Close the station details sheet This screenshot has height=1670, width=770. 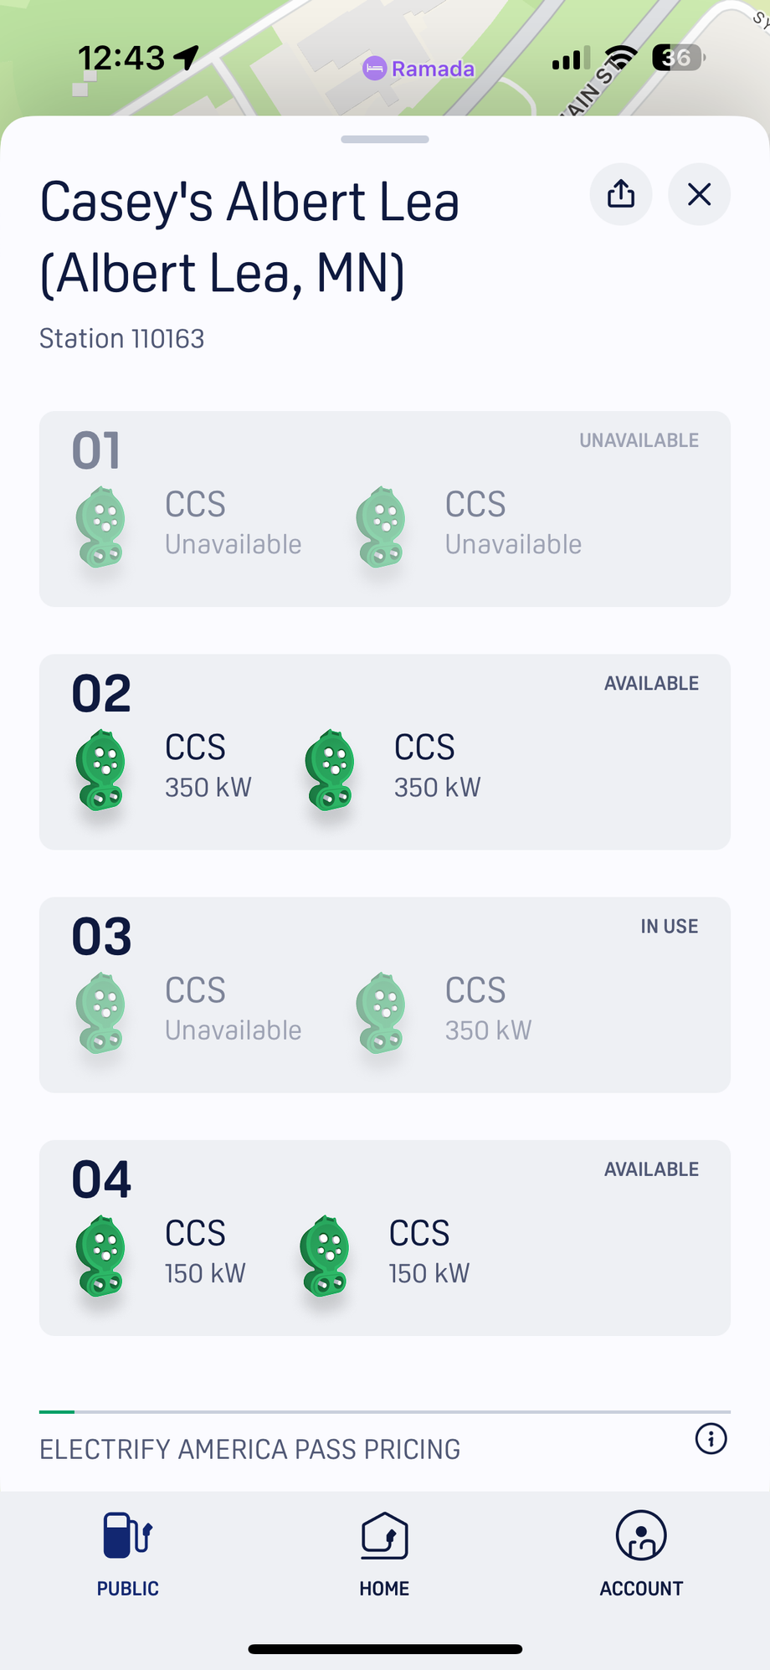click(699, 194)
